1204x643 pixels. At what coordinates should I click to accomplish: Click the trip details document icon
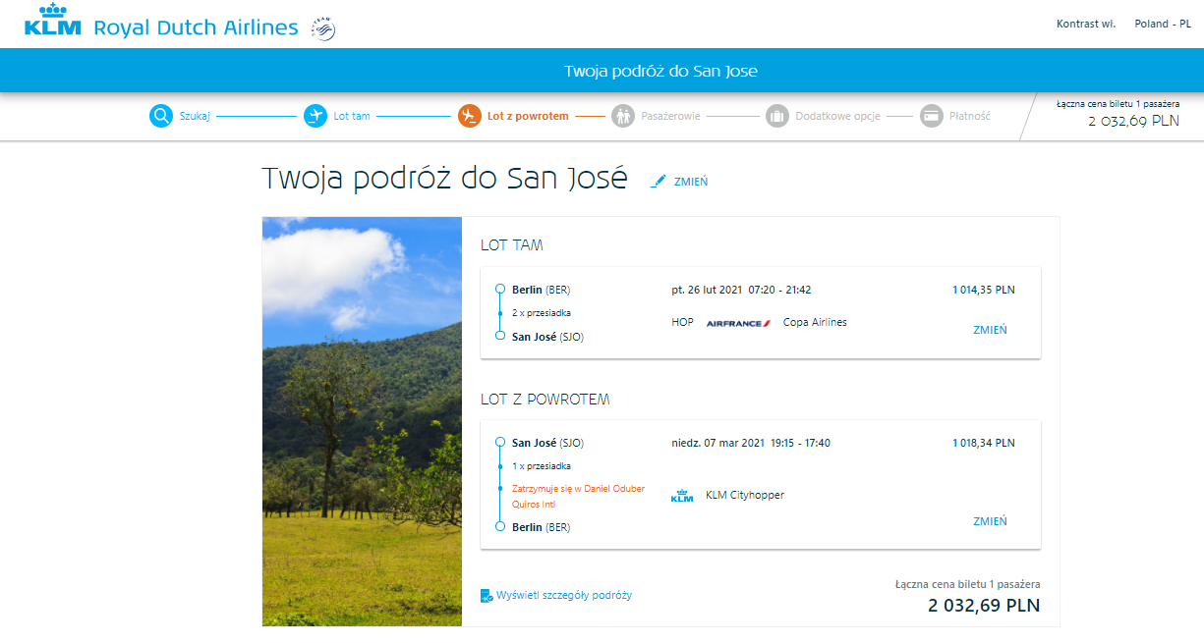(x=487, y=595)
